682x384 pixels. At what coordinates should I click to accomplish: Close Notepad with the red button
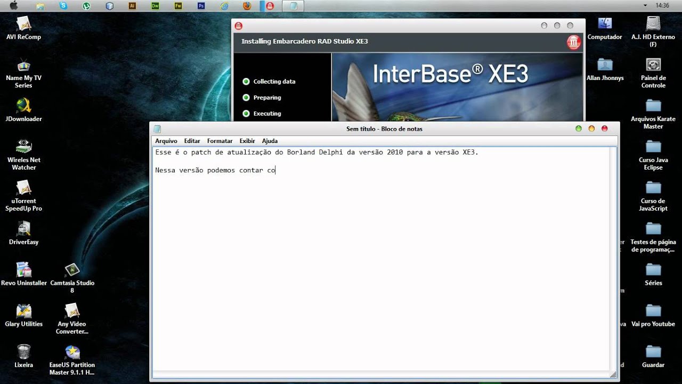point(604,129)
